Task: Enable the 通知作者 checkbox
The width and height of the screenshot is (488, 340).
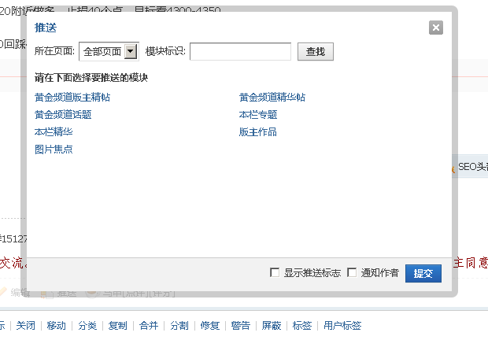Action: pyautogui.click(x=352, y=272)
